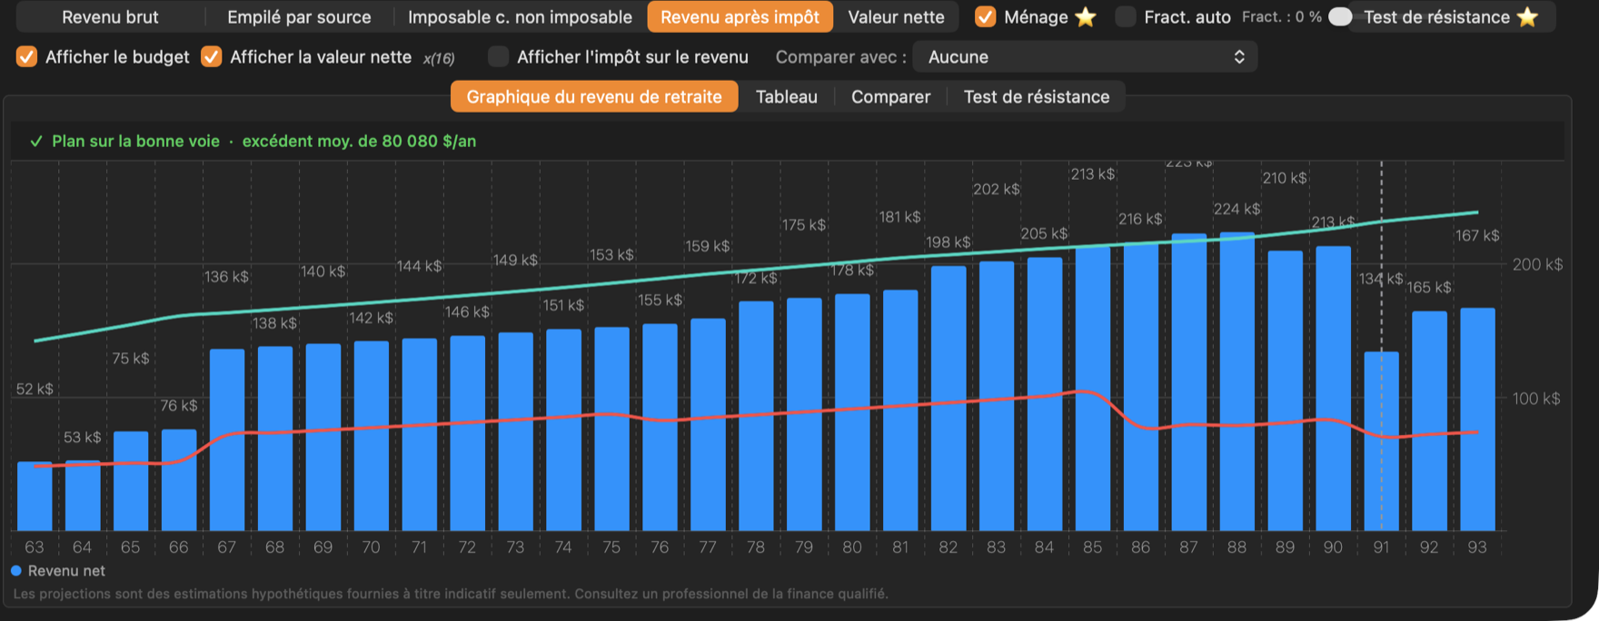This screenshot has width=1599, height=621.
Task: Click the 136 k$ value label
Action: click(x=226, y=277)
